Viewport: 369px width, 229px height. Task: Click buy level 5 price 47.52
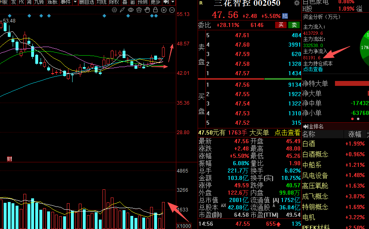pos(242,123)
